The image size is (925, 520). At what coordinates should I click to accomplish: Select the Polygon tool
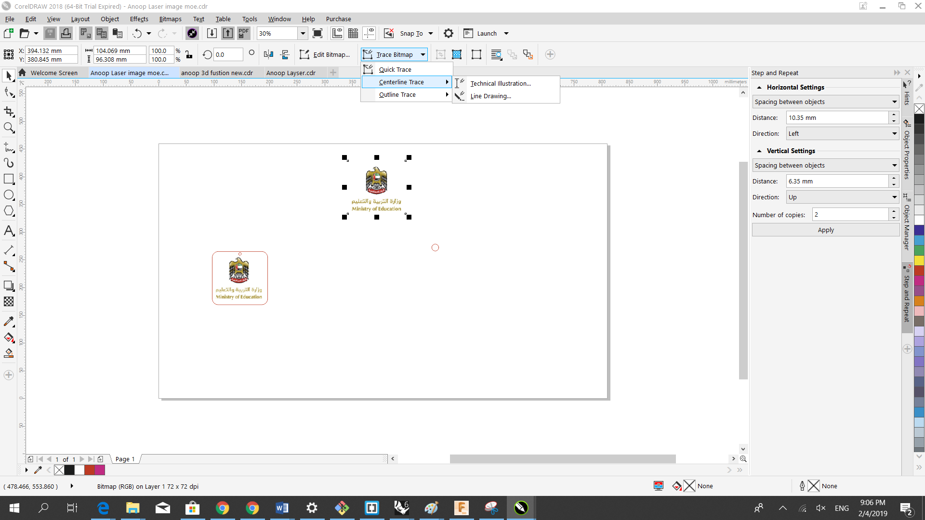pyautogui.click(x=9, y=211)
